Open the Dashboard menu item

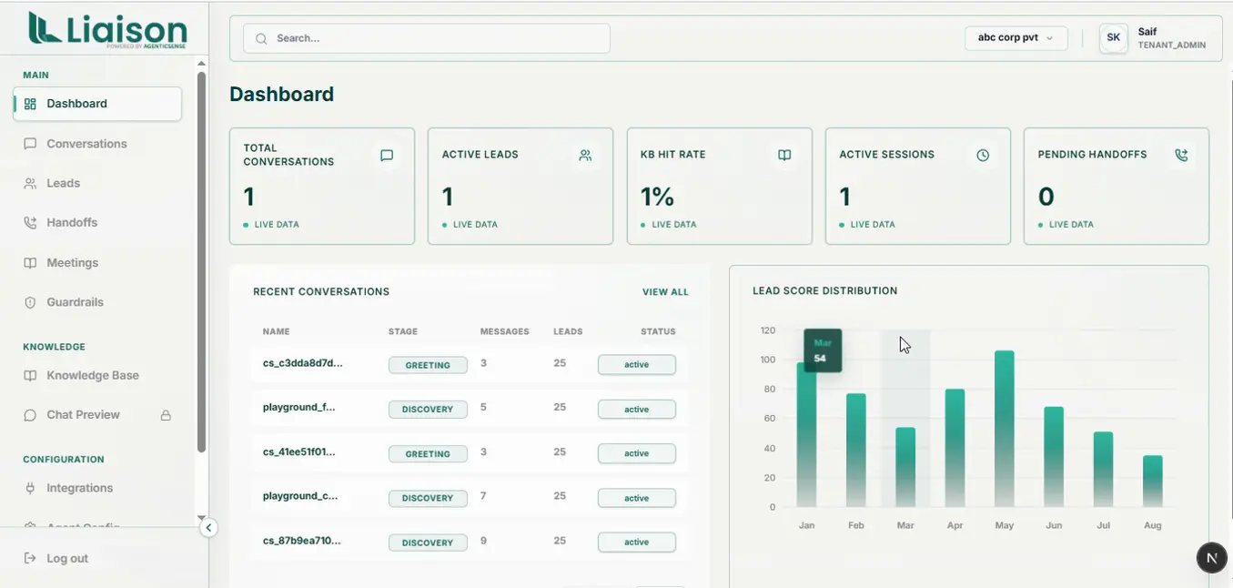97,104
